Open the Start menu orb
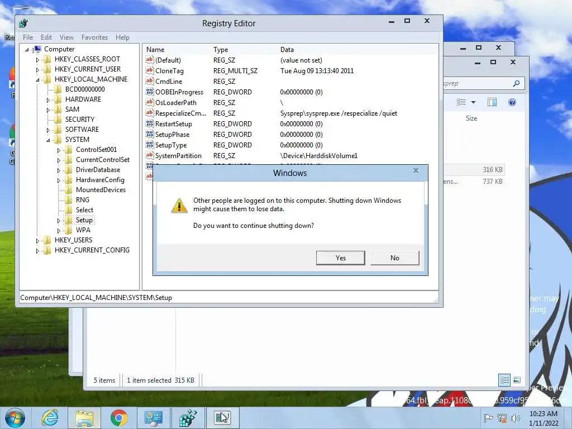 click(x=15, y=418)
